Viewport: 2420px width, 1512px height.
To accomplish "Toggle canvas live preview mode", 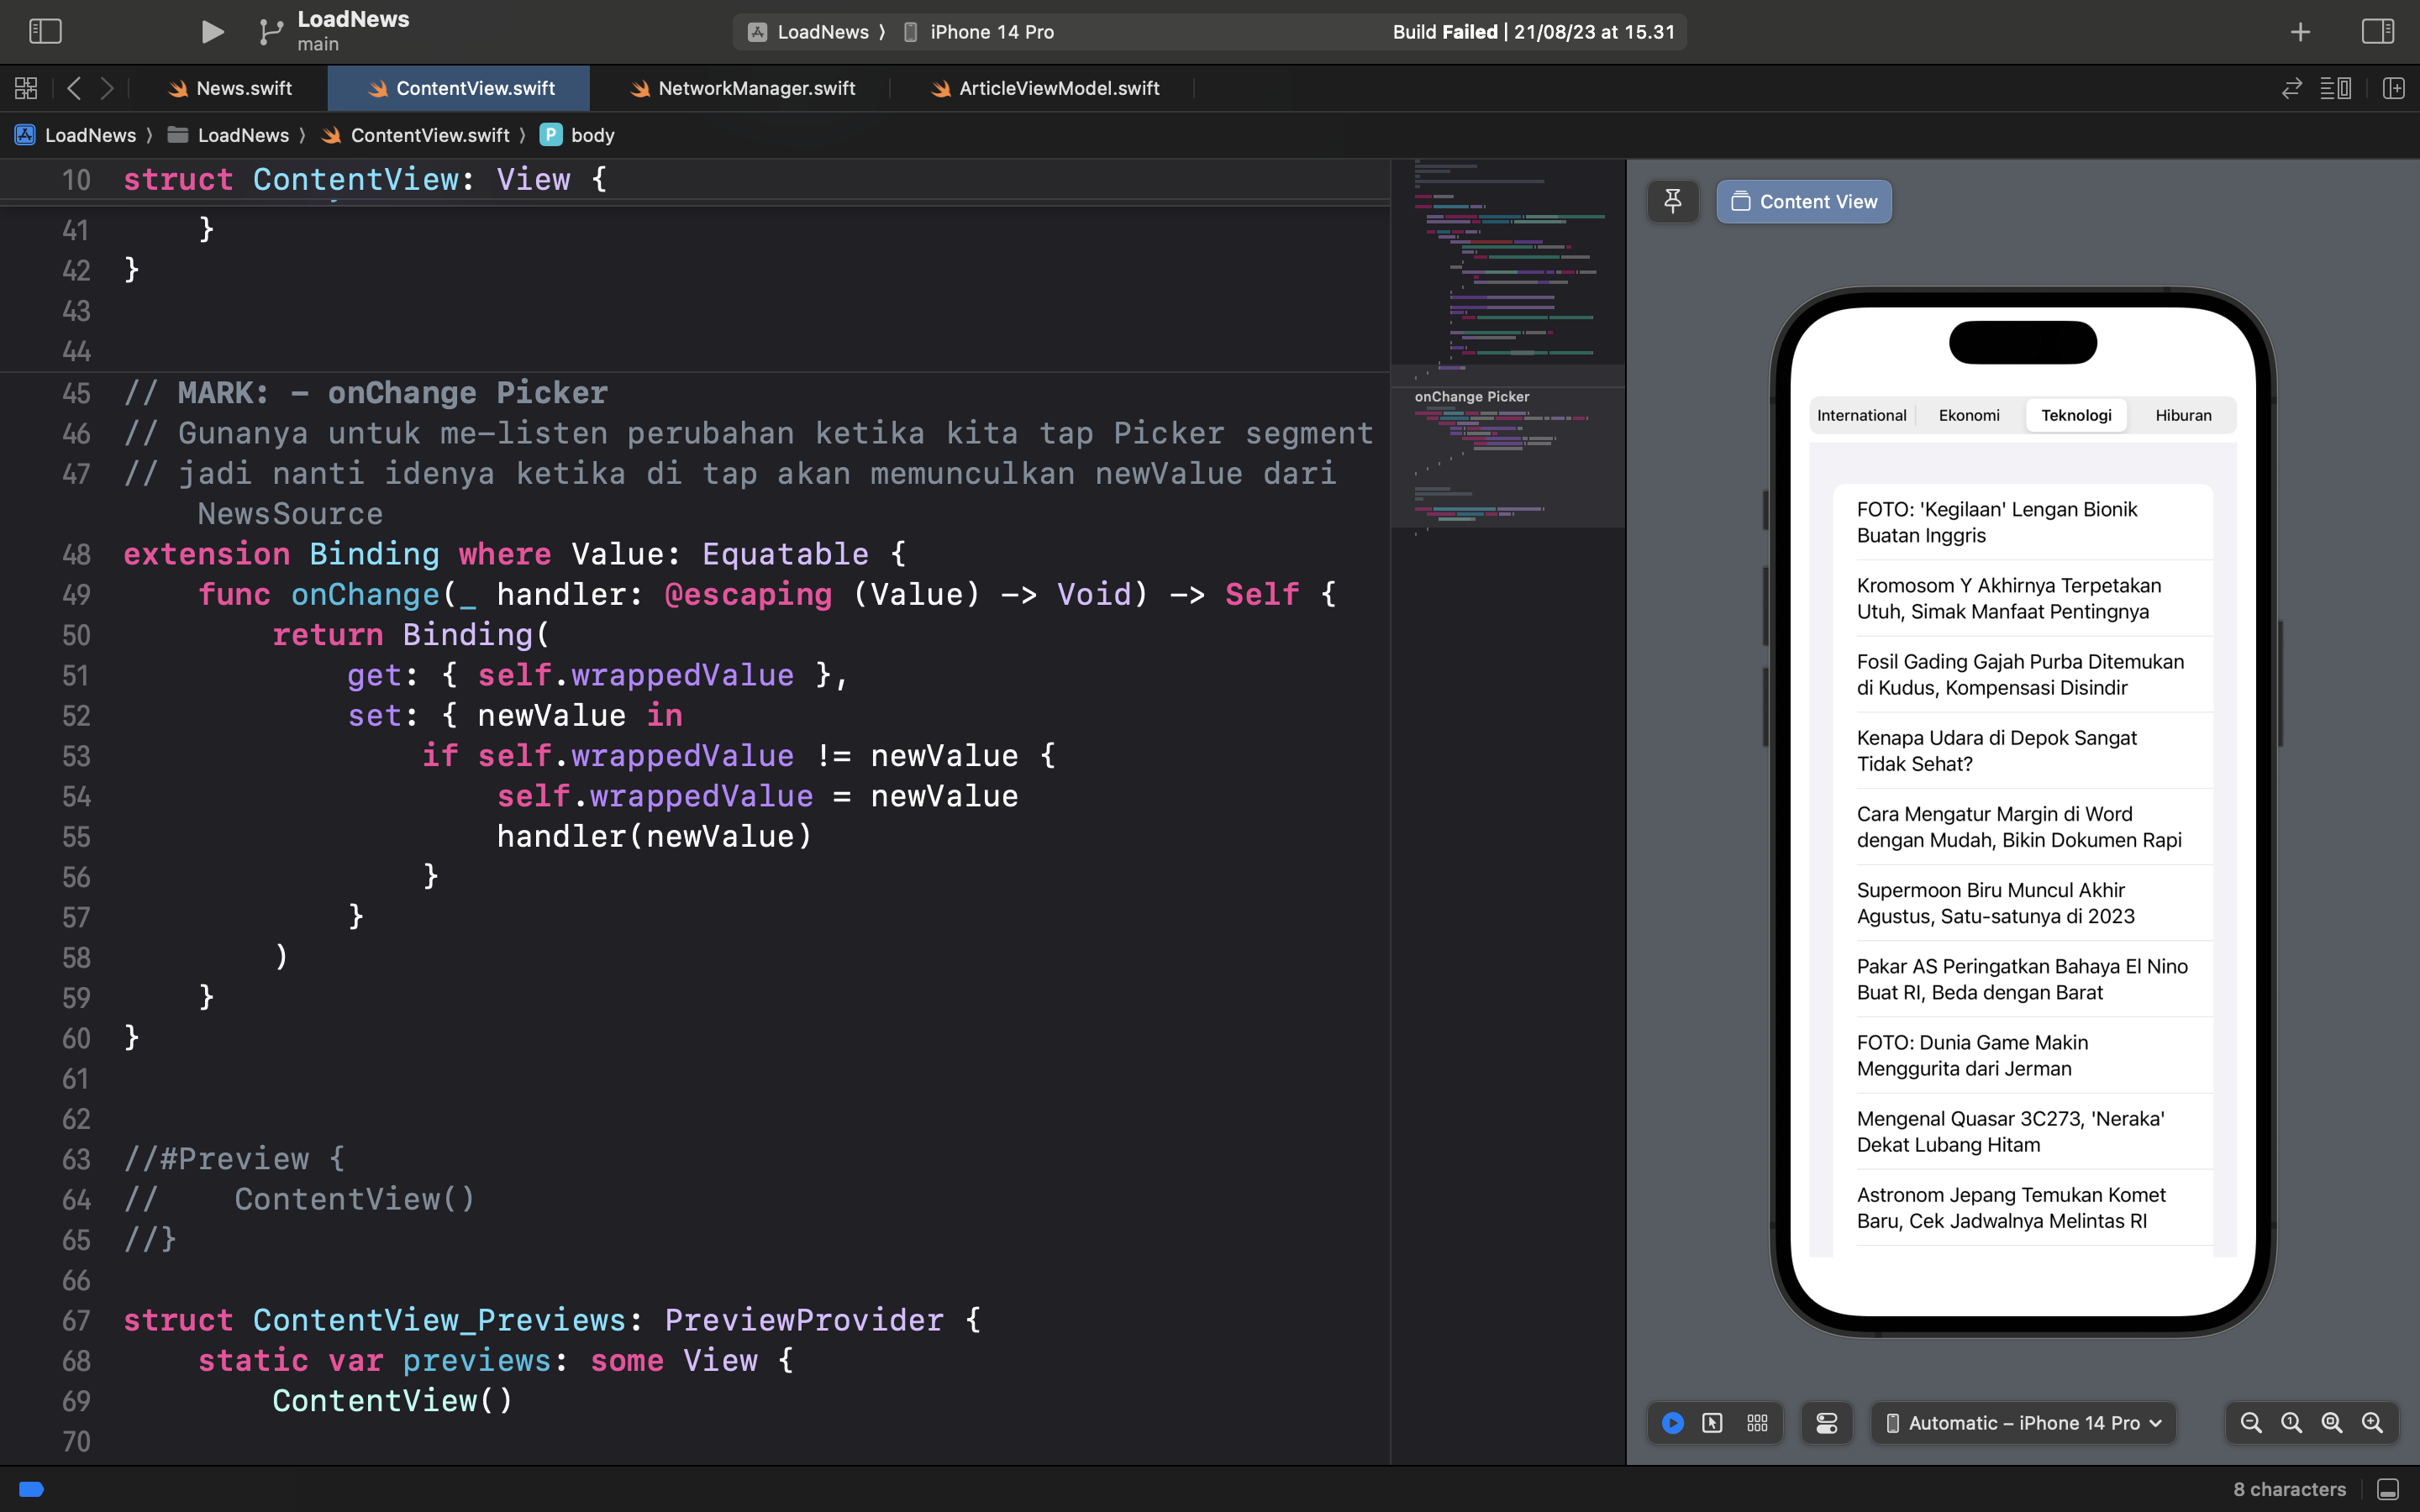I will pos(1672,1423).
